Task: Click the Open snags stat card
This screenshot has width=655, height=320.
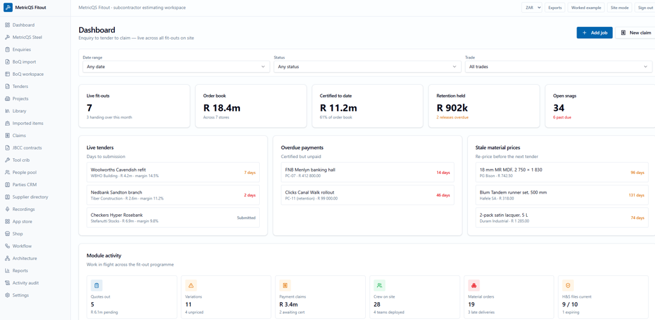Action: (600, 106)
